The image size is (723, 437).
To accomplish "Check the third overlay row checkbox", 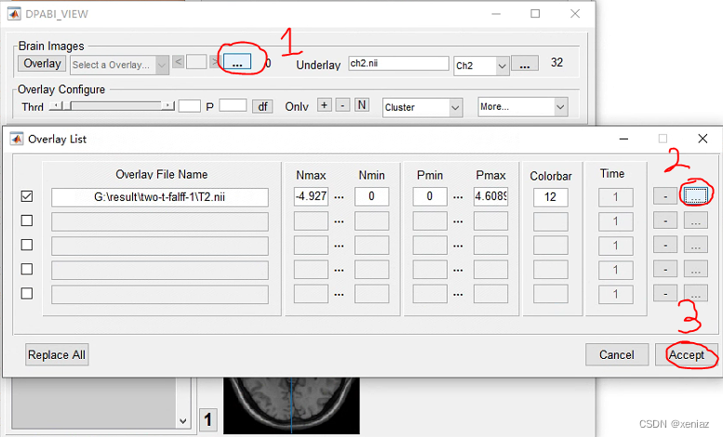I will tap(27, 245).
